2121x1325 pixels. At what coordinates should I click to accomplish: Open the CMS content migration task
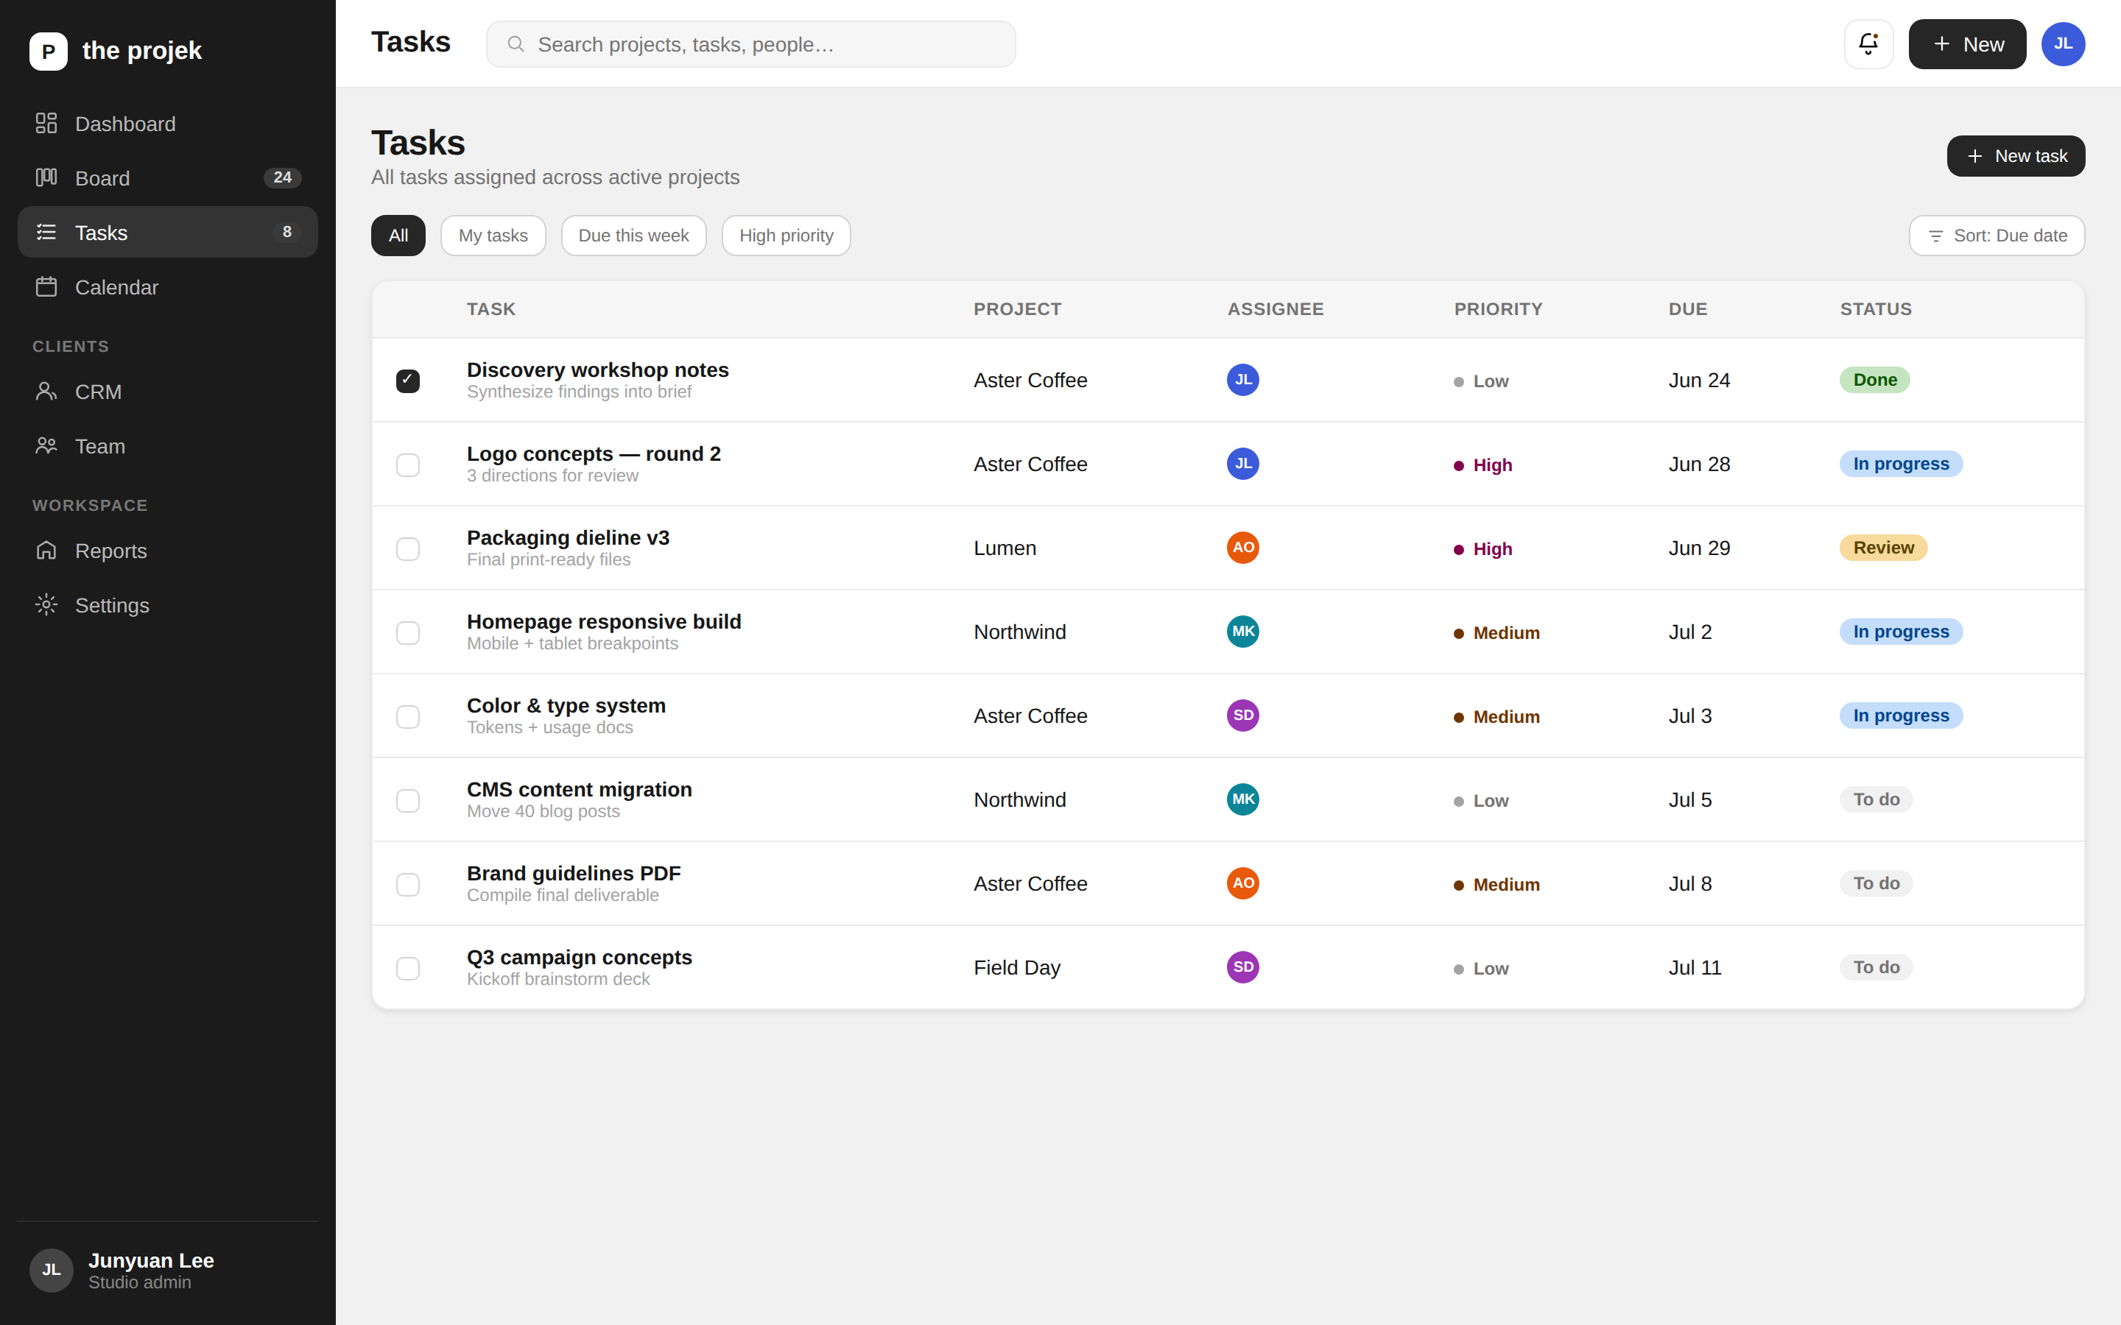(x=580, y=790)
